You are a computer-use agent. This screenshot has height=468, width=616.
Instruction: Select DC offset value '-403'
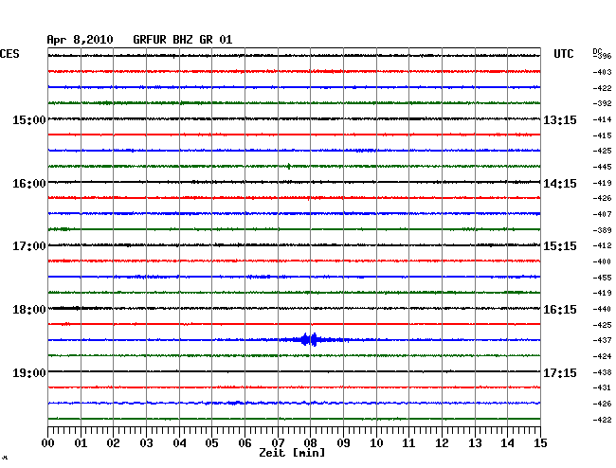602,72
